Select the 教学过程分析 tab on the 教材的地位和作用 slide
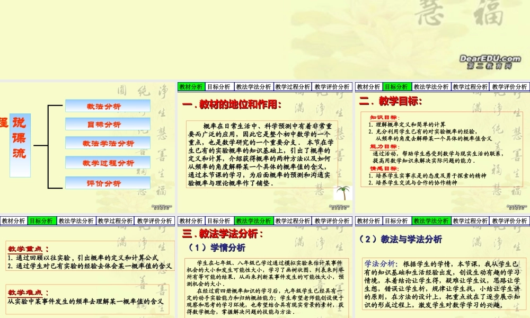 pos(293,87)
